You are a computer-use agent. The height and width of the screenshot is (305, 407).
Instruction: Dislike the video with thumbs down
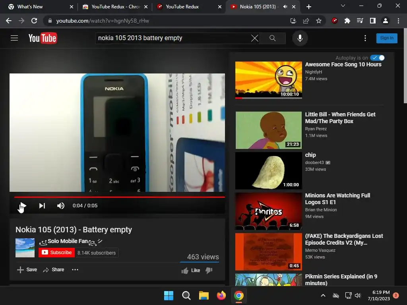point(209,270)
